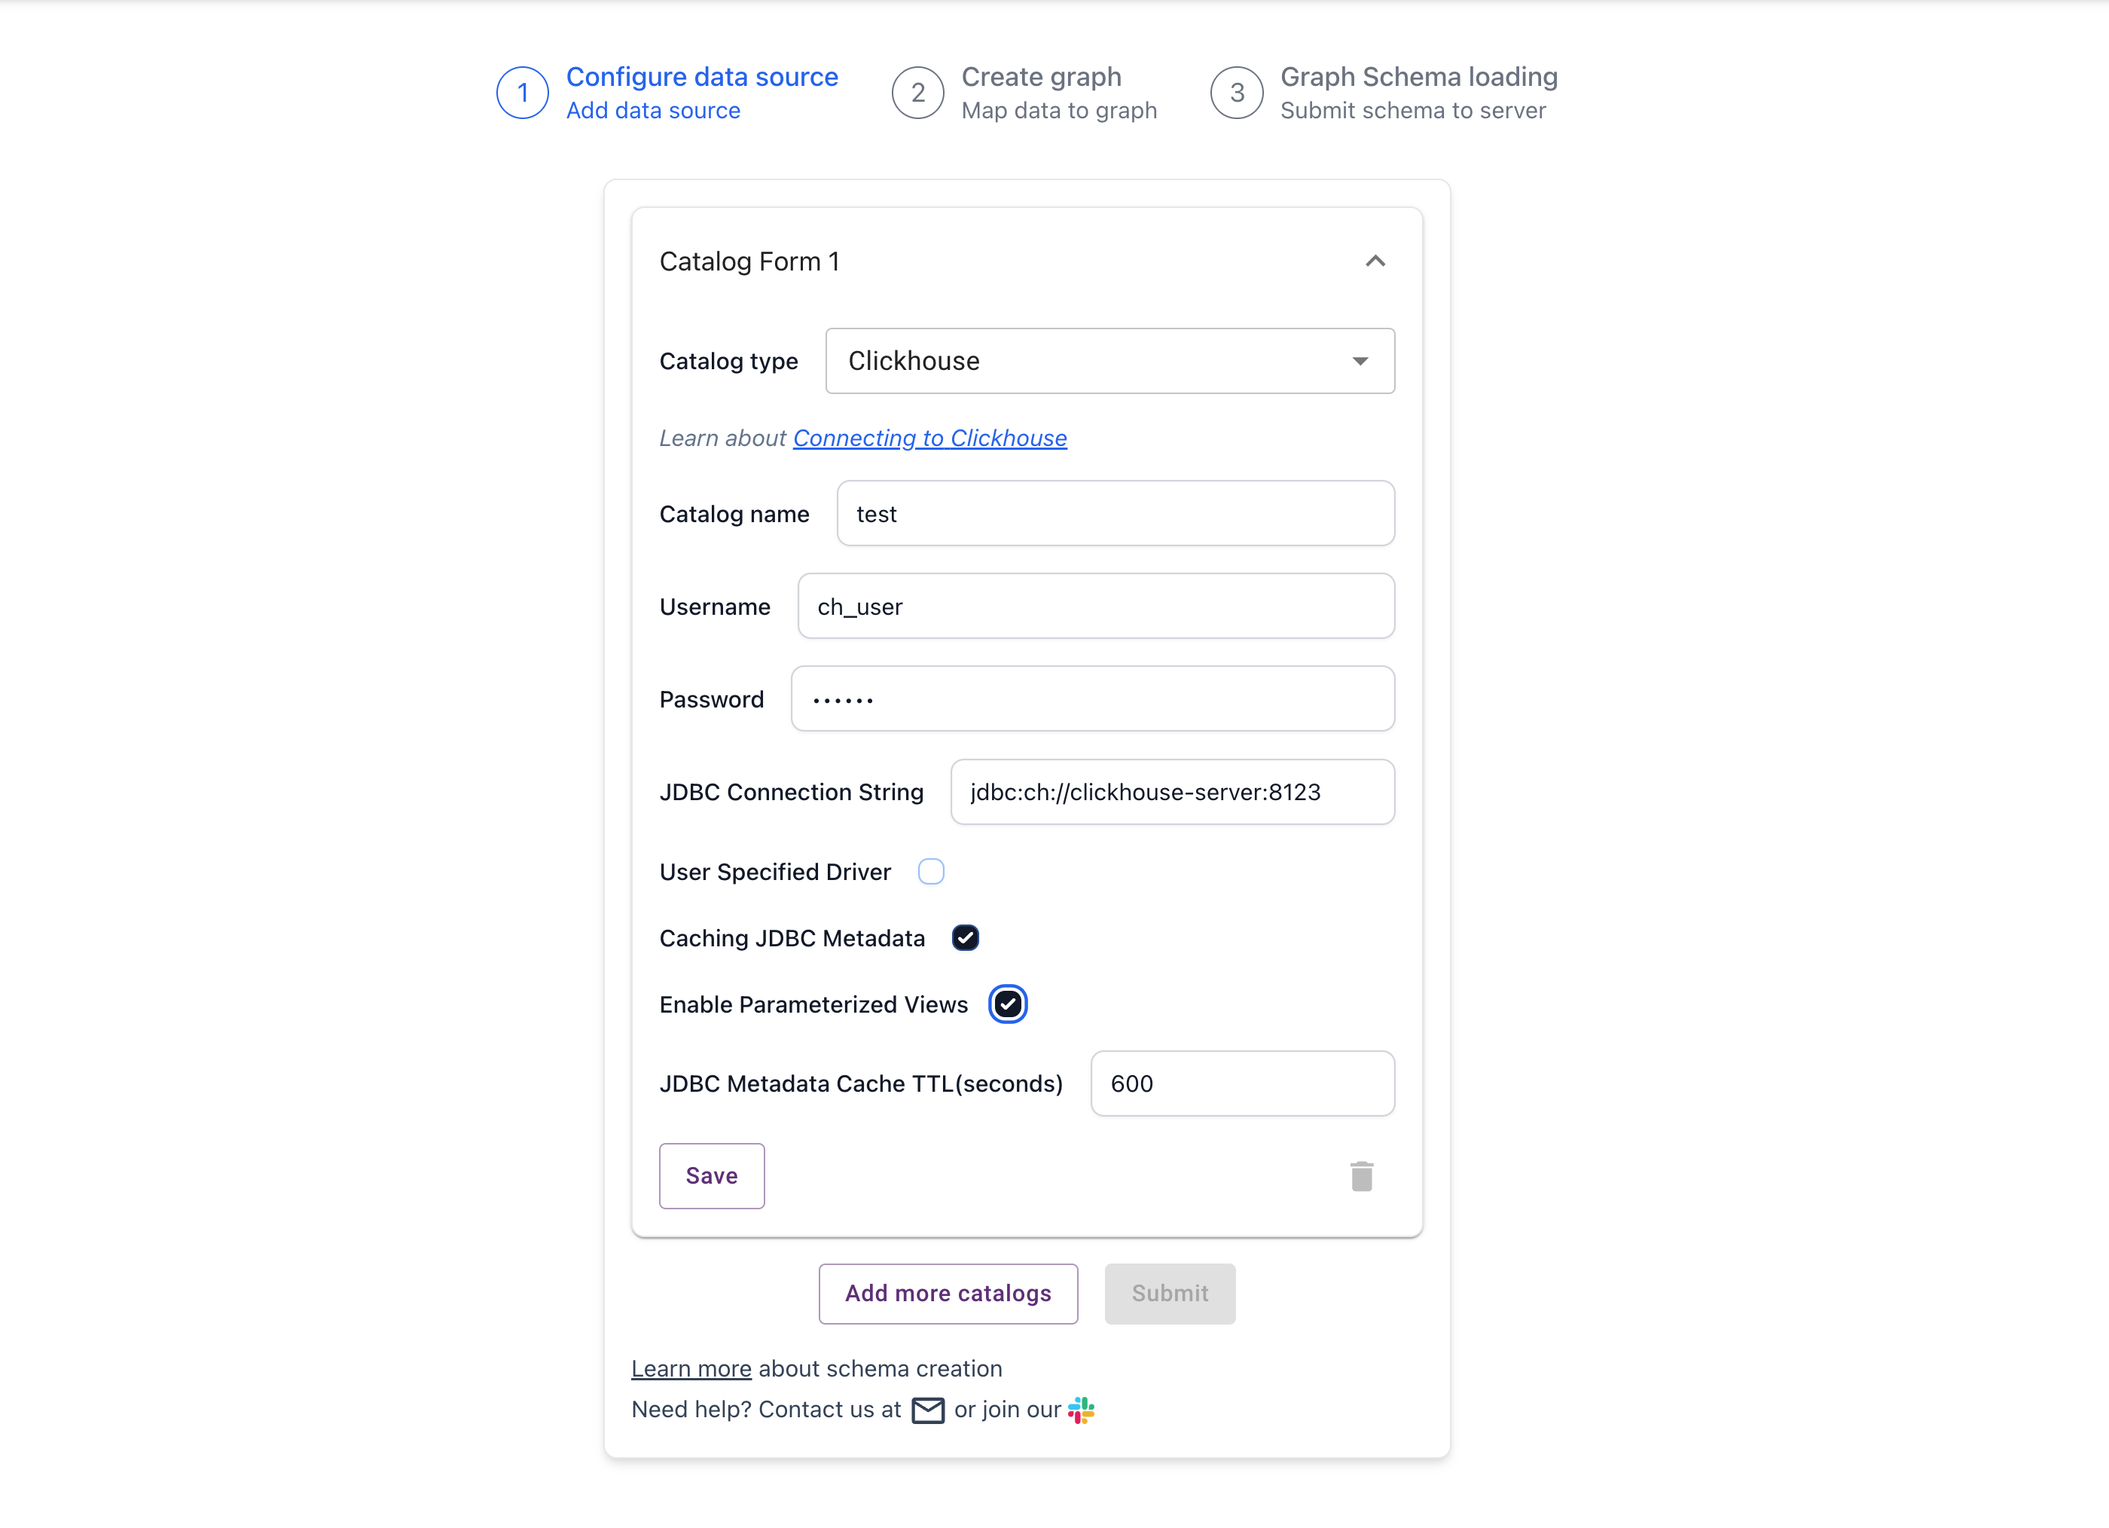Click step 3 circle icon
This screenshot has height=1528, width=2109.
coord(1237,93)
